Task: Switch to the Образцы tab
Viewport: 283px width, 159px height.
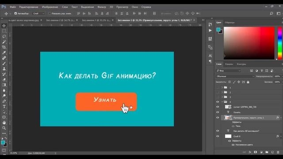Action: (x=229, y=23)
